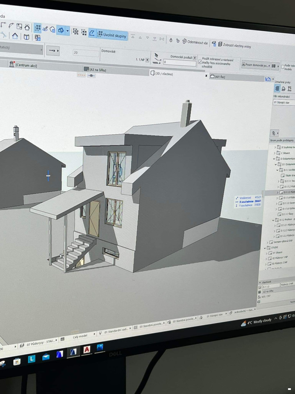This screenshot has width=295, height=394.
Task: Click the Send to Back icon
Action: point(155,39)
